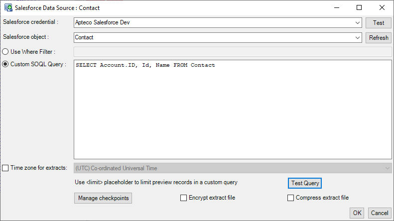Open the time zone dropdown showing UTC

coord(233,168)
